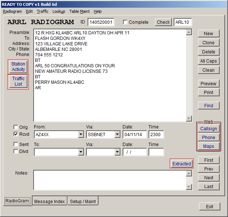228x217 pixels.
Task: Open the Edit menu
Action: (x=29, y=11)
